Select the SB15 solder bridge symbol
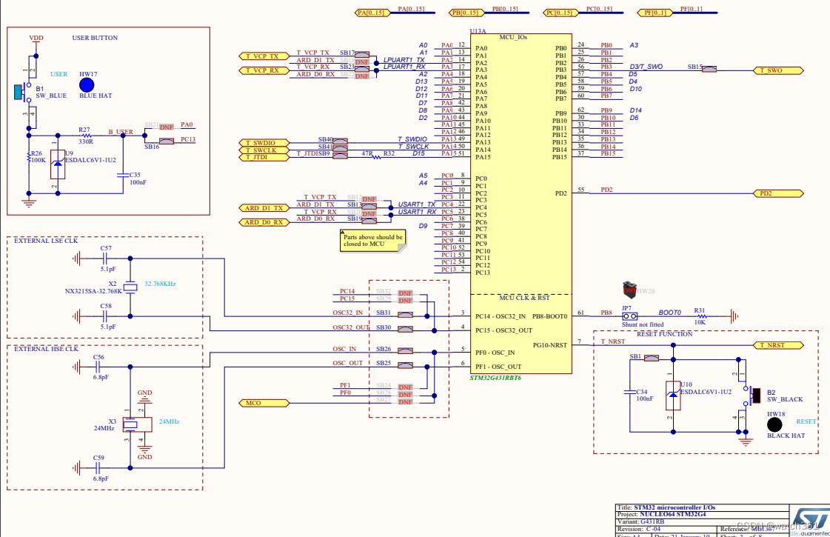830x537 pixels. pyautogui.click(x=709, y=70)
